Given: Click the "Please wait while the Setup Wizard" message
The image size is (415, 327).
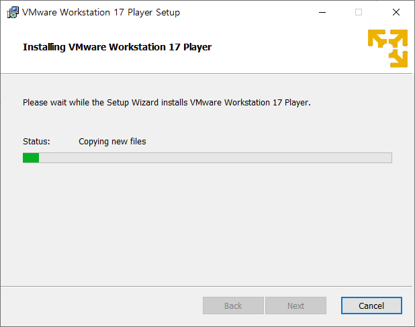Looking at the screenshot, I should 167,103.
